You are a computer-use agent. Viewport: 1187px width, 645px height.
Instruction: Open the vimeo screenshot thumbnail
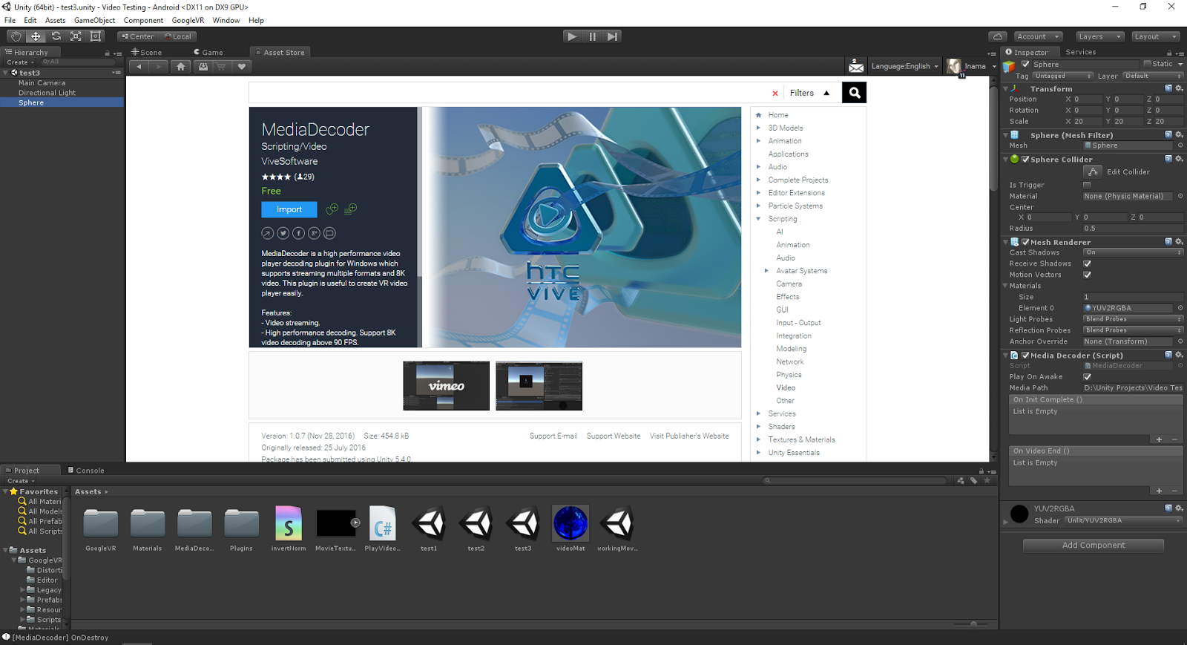pyautogui.click(x=446, y=386)
